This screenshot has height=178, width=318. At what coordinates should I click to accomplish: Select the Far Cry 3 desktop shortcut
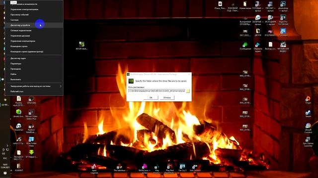point(182,168)
